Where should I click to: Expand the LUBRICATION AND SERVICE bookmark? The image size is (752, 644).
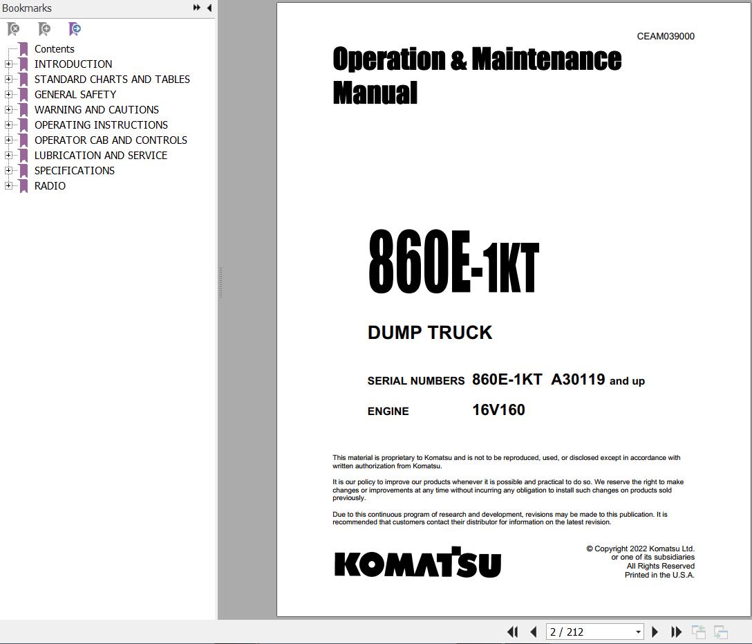pyautogui.click(x=8, y=156)
